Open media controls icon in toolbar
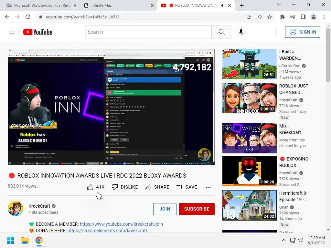This screenshot has height=248, width=331. (293, 17)
